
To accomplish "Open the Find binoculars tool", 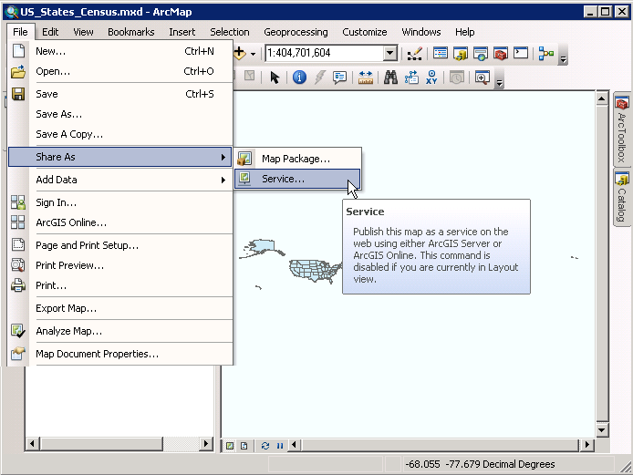I will click(390, 77).
